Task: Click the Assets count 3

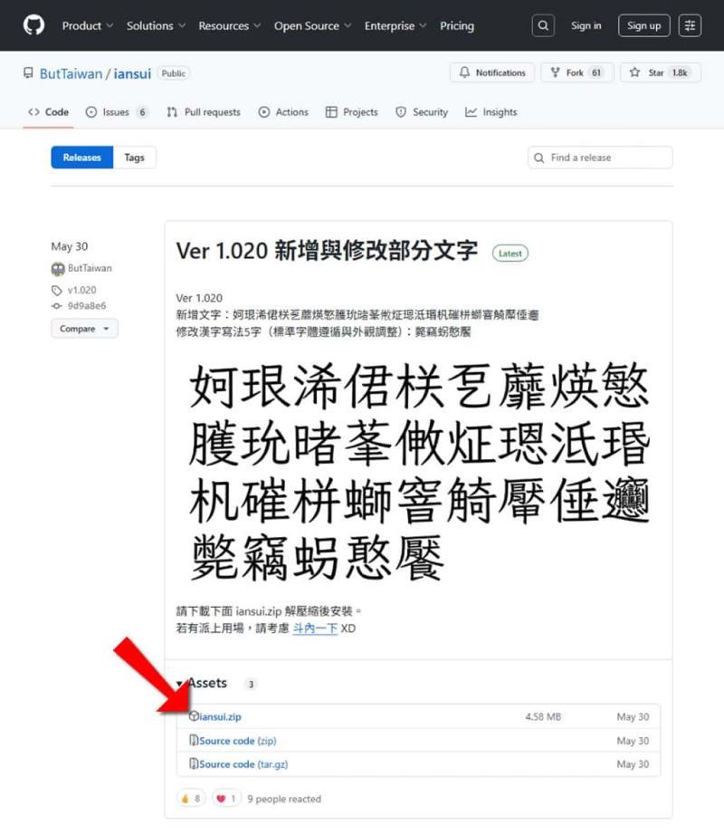Action: pyautogui.click(x=251, y=684)
